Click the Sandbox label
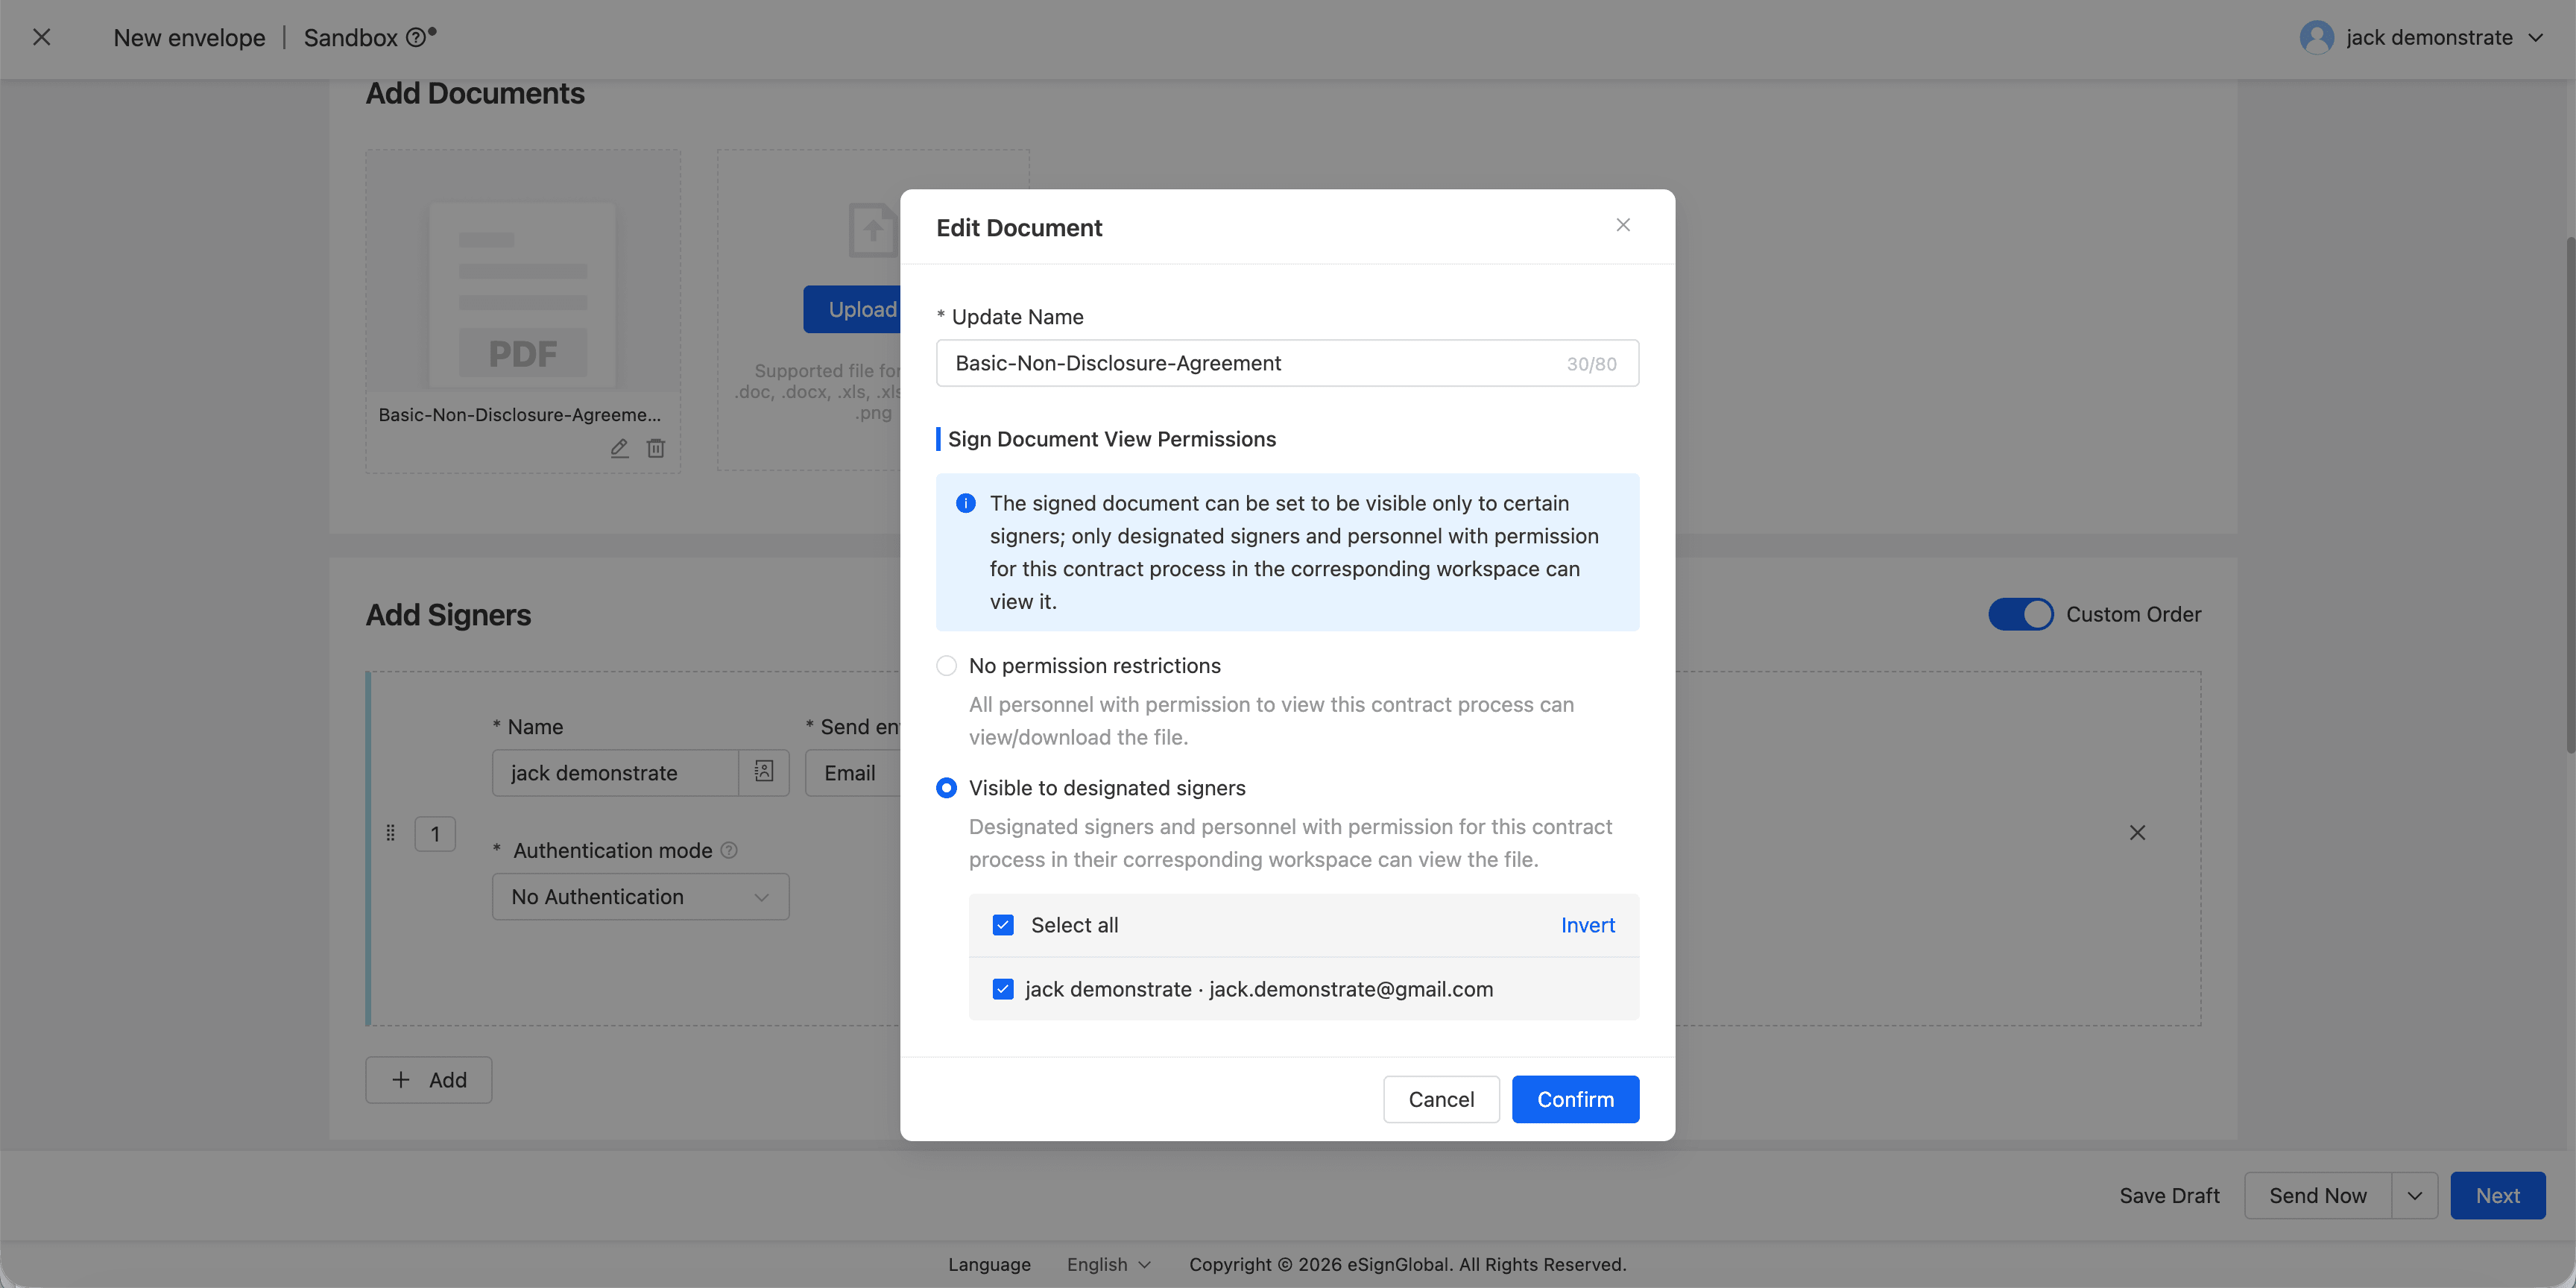2576x1288 pixels. point(350,38)
